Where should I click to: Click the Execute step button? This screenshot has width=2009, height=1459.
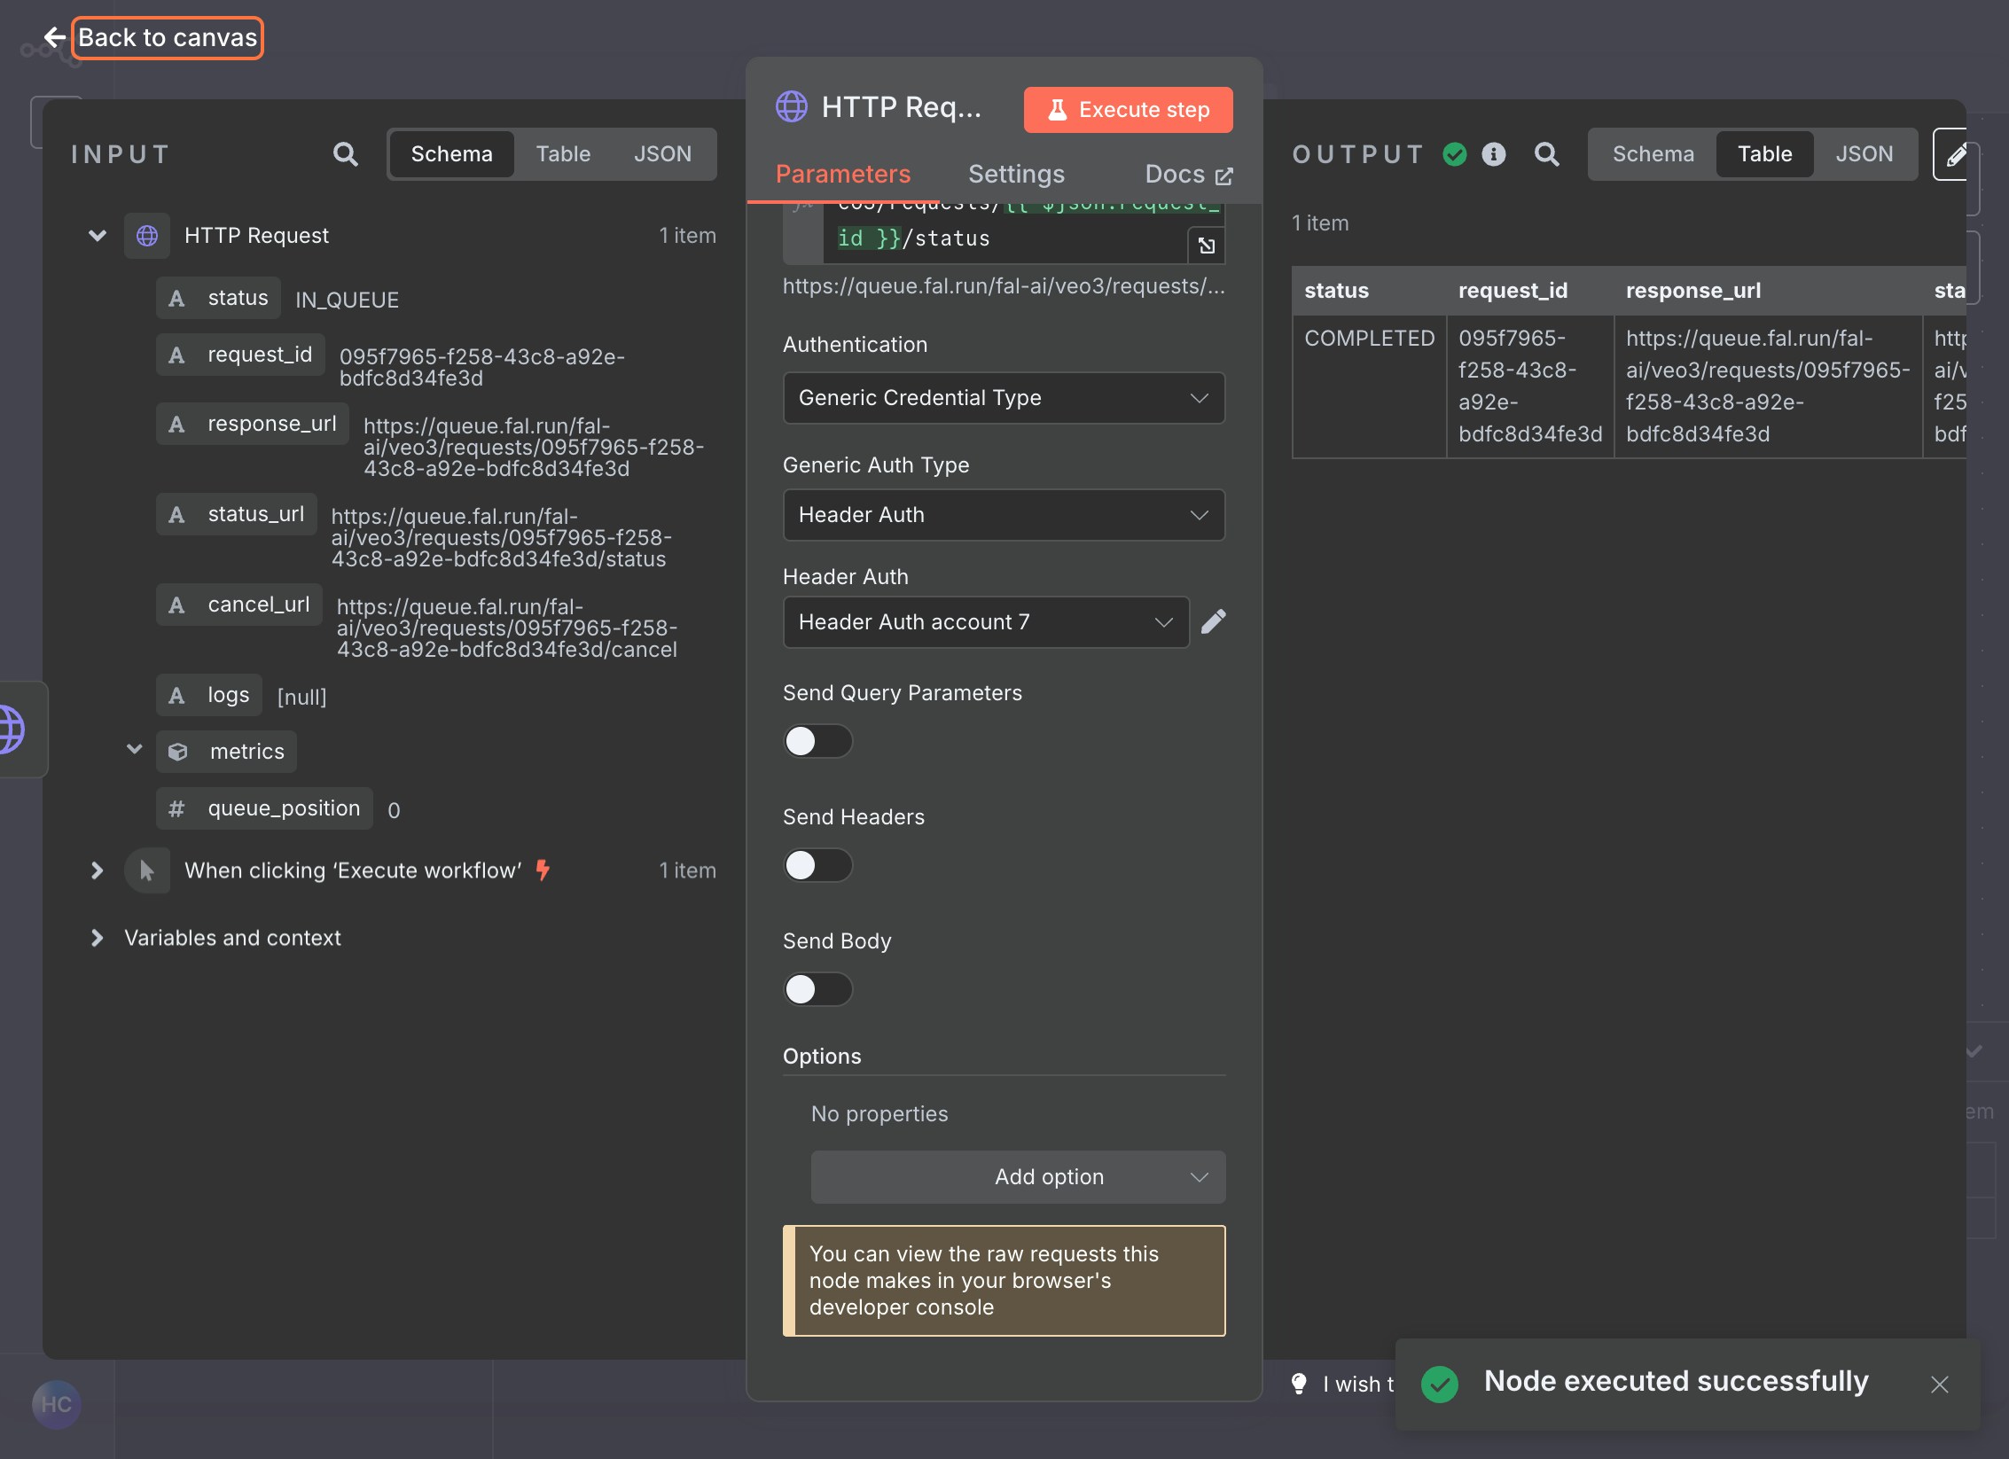coord(1128,110)
